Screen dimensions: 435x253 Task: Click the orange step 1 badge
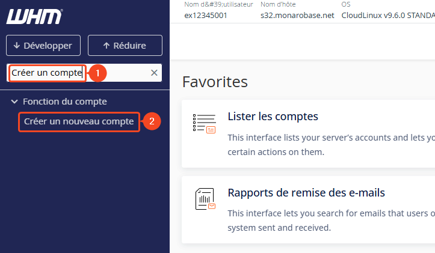pyautogui.click(x=97, y=73)
